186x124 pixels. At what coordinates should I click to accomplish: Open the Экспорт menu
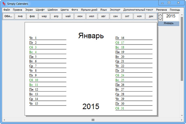coord(115,10)
